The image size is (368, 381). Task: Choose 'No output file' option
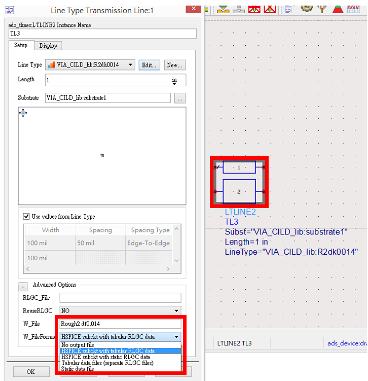coord(121,345)
